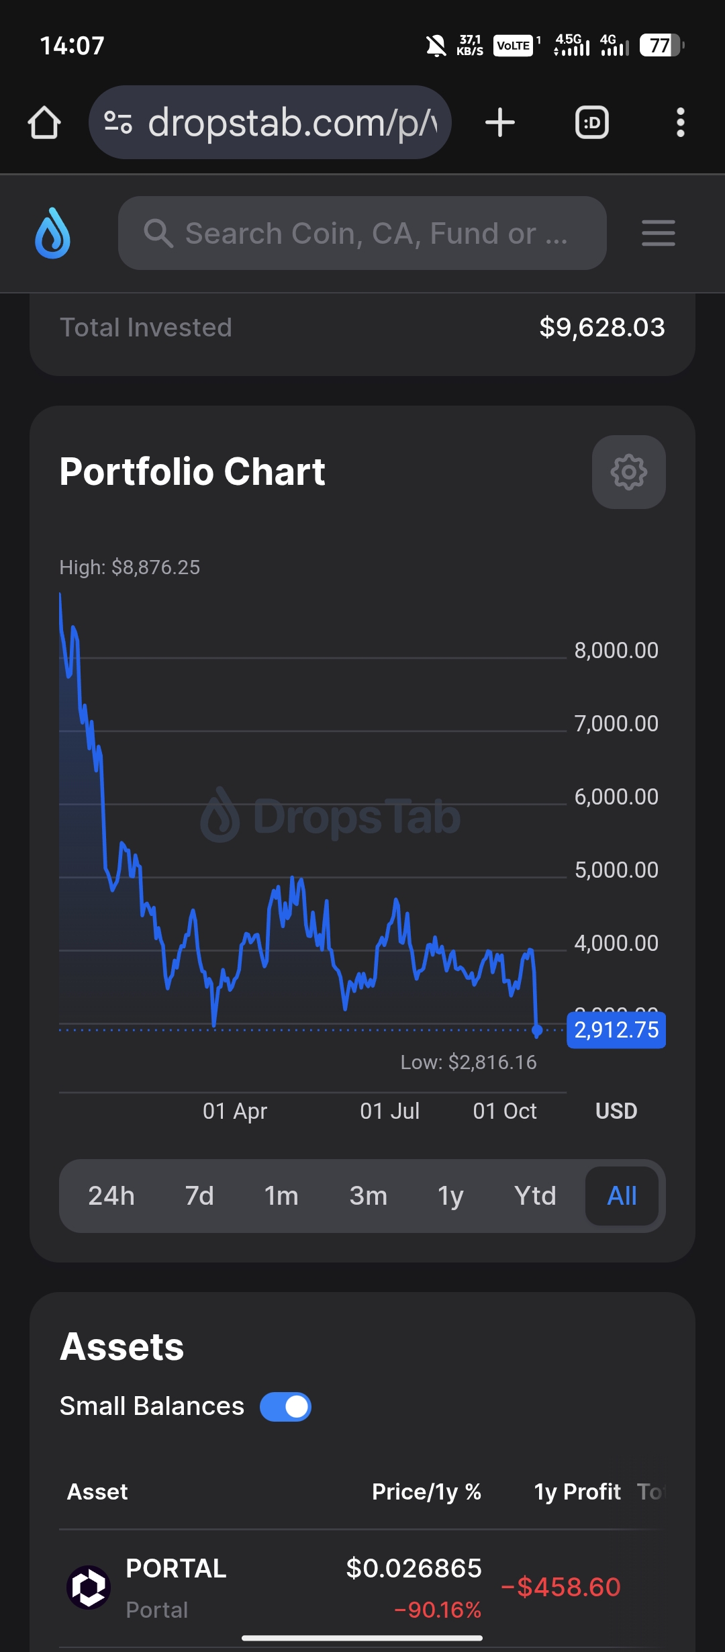Tap the DropsTab droplet logo

pyautogui.click(x=53, y=233)
